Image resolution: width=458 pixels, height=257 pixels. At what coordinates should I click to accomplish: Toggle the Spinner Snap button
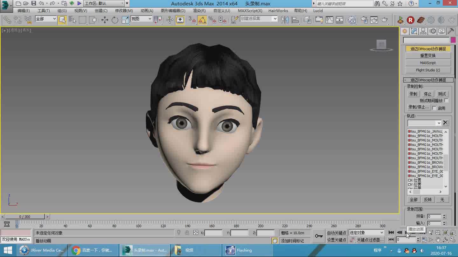tap(223, 20)
